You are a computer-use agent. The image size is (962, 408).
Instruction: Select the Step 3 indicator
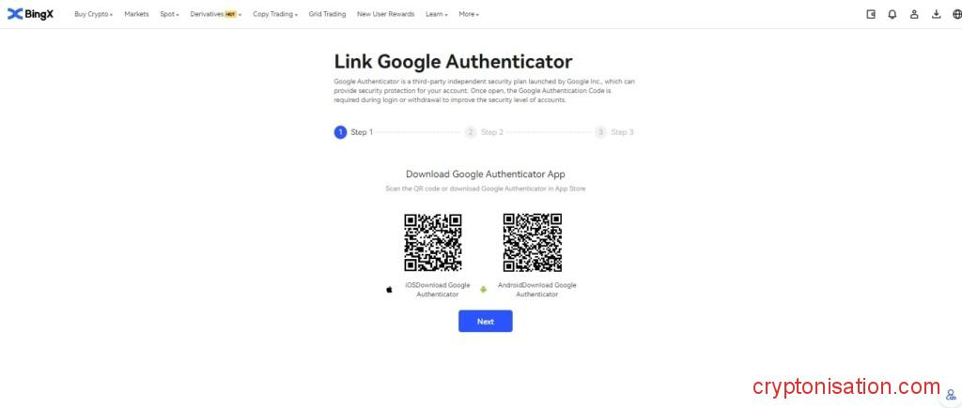(x=614, y=132)
